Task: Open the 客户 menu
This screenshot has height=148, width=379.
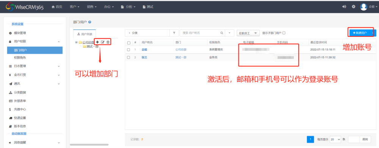Action: pos(74,7)
